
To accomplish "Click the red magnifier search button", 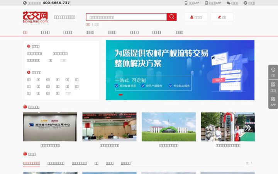I will [x=171, y=17].
